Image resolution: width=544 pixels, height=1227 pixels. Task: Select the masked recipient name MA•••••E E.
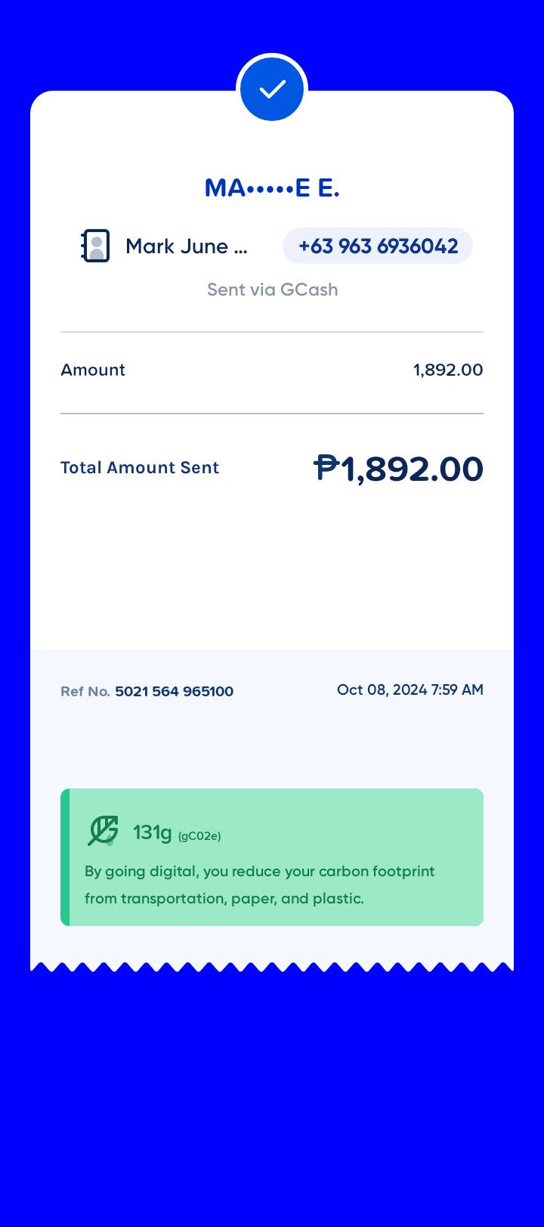pyautogui.click(x=272, y=187)
